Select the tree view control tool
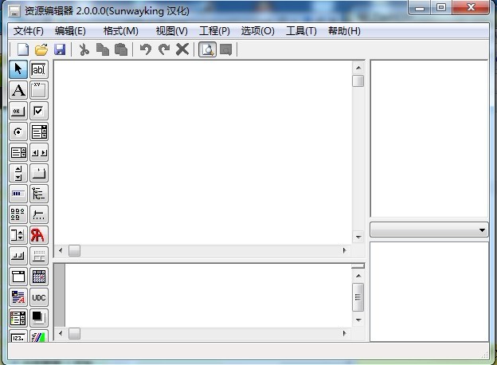Image resolution: width=497 pixels, height=365 pixels. pyautogui.click(x=38, y=194)
